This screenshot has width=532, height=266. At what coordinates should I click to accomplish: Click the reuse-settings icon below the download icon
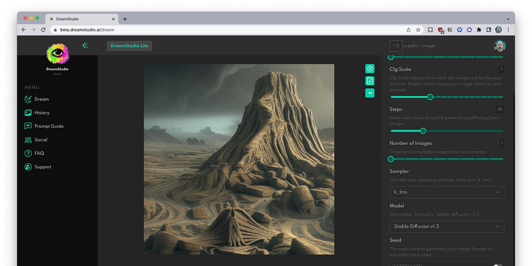point(370,93)
